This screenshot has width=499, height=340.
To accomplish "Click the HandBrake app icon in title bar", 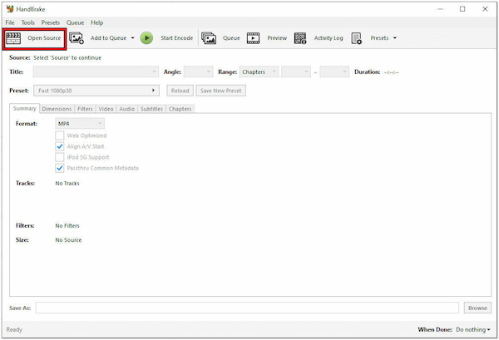I will click(x=9, y=9).
